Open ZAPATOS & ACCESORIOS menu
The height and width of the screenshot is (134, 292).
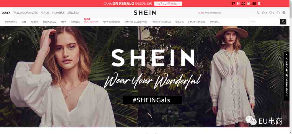click(x=136, y=22)
